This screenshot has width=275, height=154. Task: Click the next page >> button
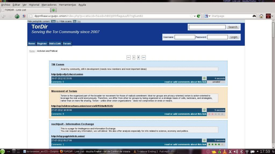point(144,57)
